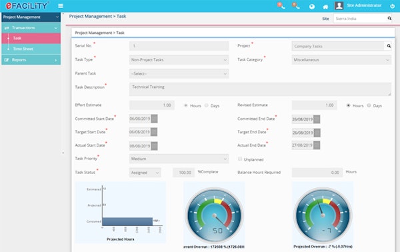Click the Project field Company Tasks
The height and width of the screenshot is (252, 400).
click(x=338, y=46)
